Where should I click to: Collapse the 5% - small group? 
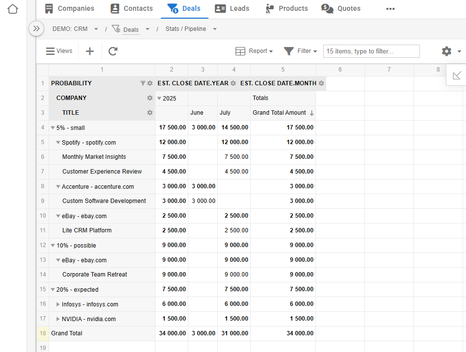point(52,128)
